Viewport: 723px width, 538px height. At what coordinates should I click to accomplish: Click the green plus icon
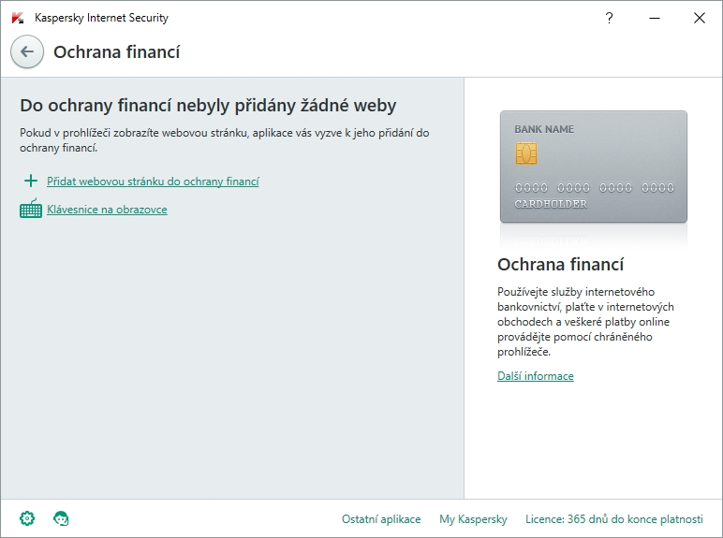(x=31, y=181)
